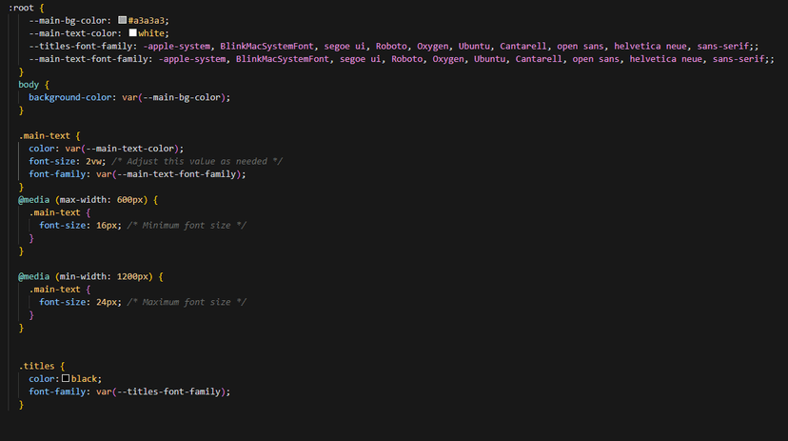Click the #a3a3a3 hex value text

[x=151, y=19]
